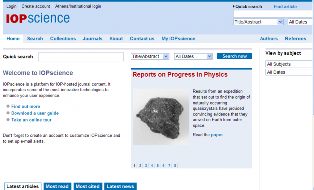Click the 'Welcome to IOPscience' heading

click(x=38, y=73)
